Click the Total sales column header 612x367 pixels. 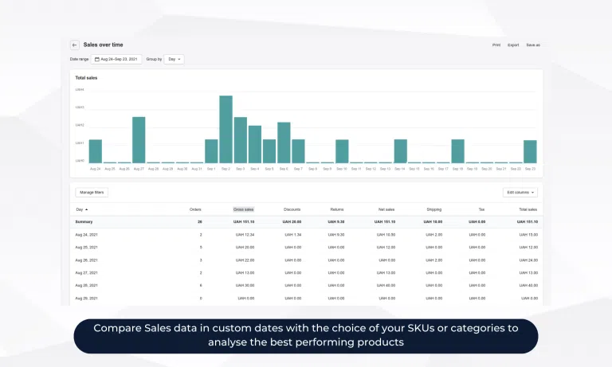tap(528, 209)
